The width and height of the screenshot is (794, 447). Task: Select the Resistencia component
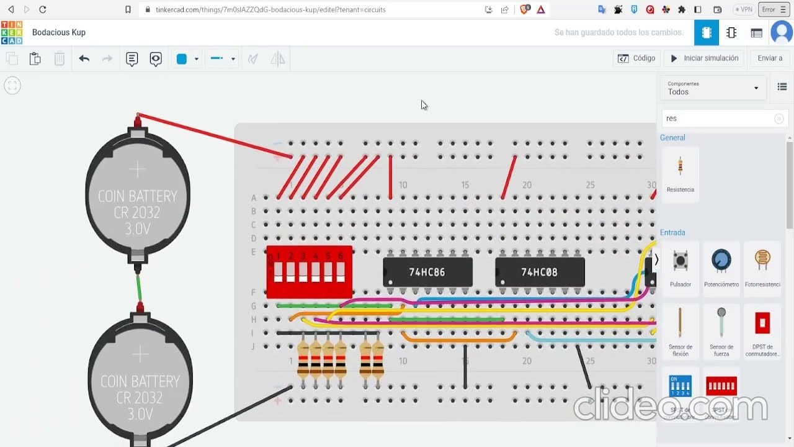click(x=680, y=174)
